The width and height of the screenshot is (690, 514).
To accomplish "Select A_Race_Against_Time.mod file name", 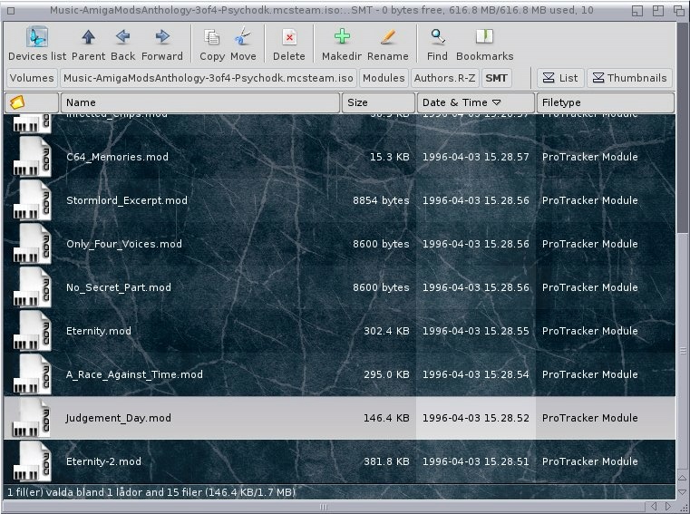I will click(x=134, y=375).
